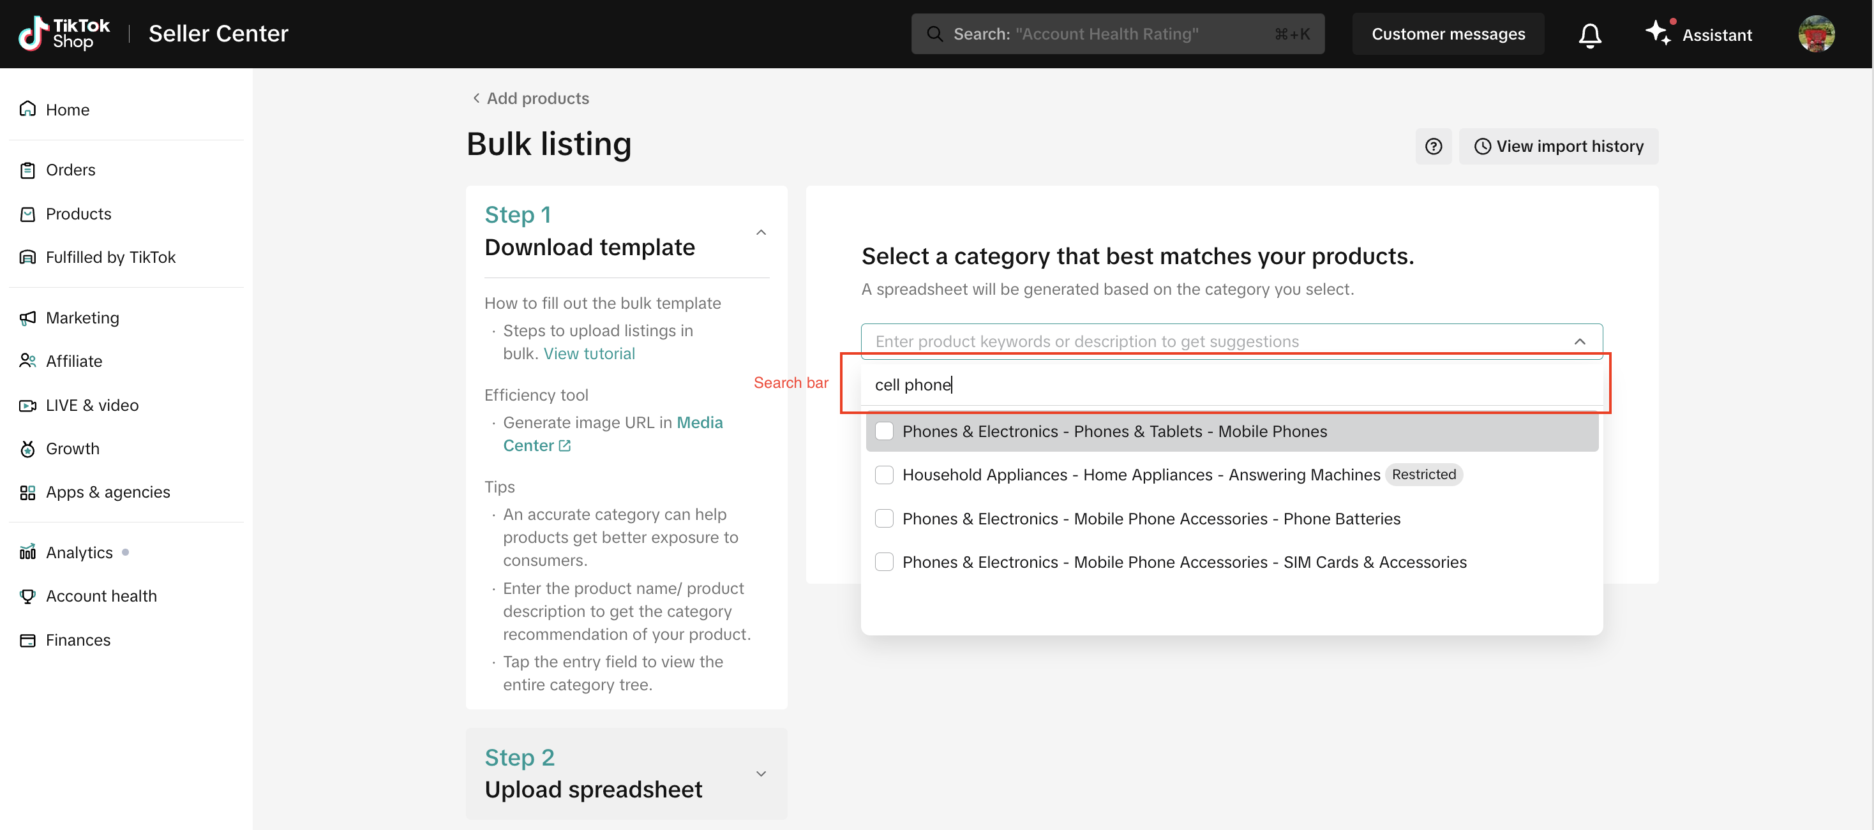This screenshot has width=1874, height=830.
Task: Click the TikTok Shop logo
Action: click(x=64, y=33)
